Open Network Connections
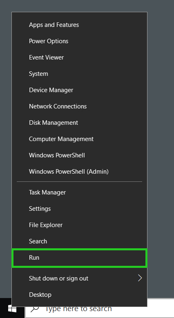 tap(80, 106)
